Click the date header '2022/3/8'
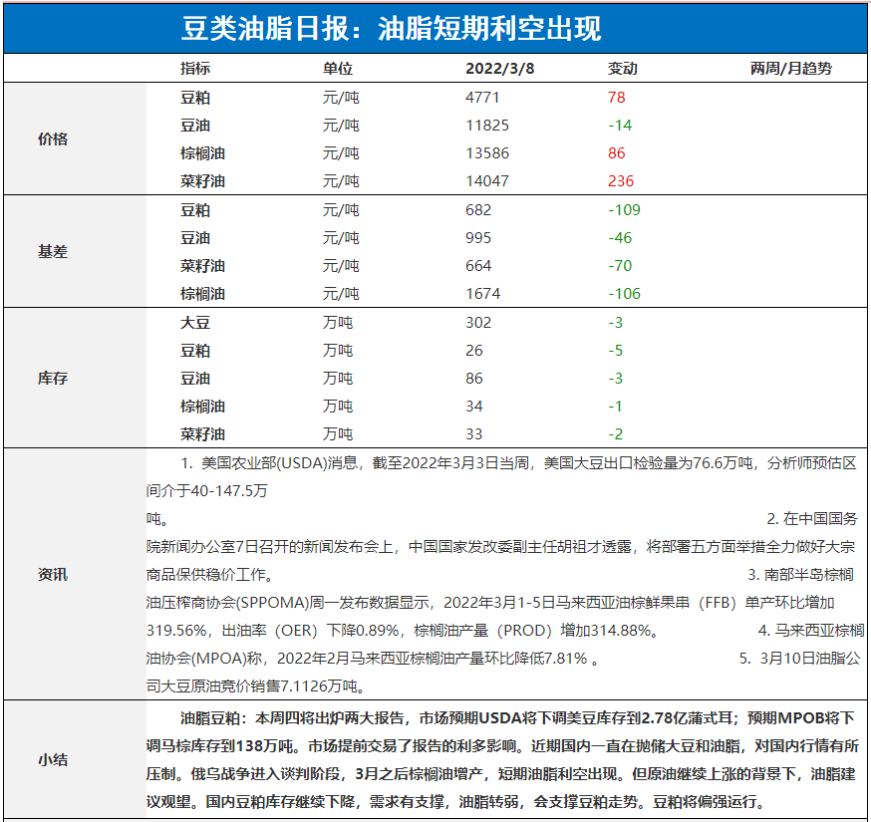The image size is (871, 822). pyautogui.click(x=499, y=69)
